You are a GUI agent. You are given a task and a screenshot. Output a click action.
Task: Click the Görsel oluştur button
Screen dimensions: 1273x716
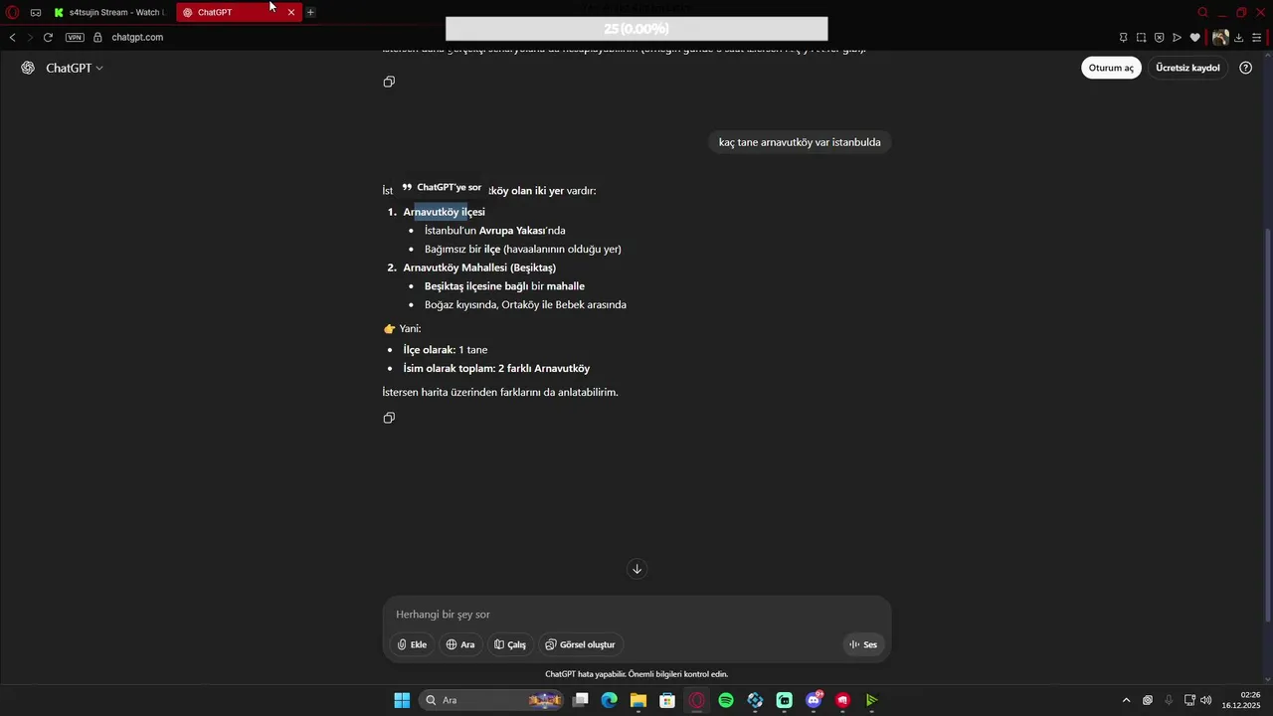pos(581,644)
